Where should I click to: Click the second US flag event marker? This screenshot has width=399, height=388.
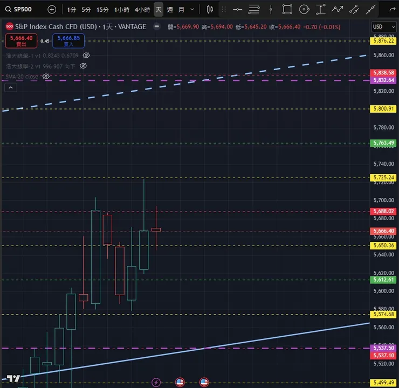point(204,383)
